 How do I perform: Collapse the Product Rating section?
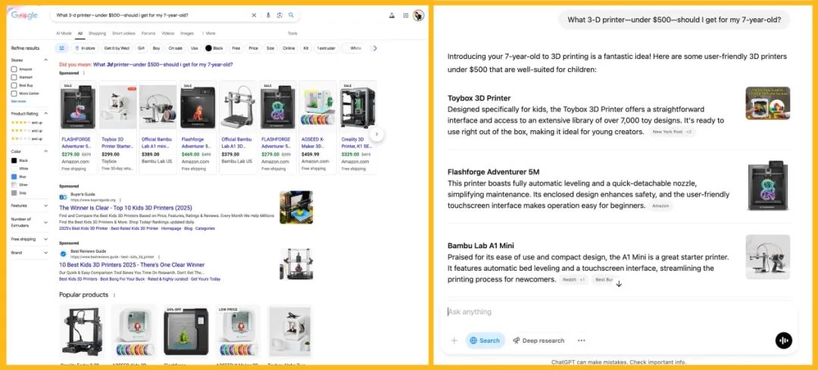tap(45, 113)
